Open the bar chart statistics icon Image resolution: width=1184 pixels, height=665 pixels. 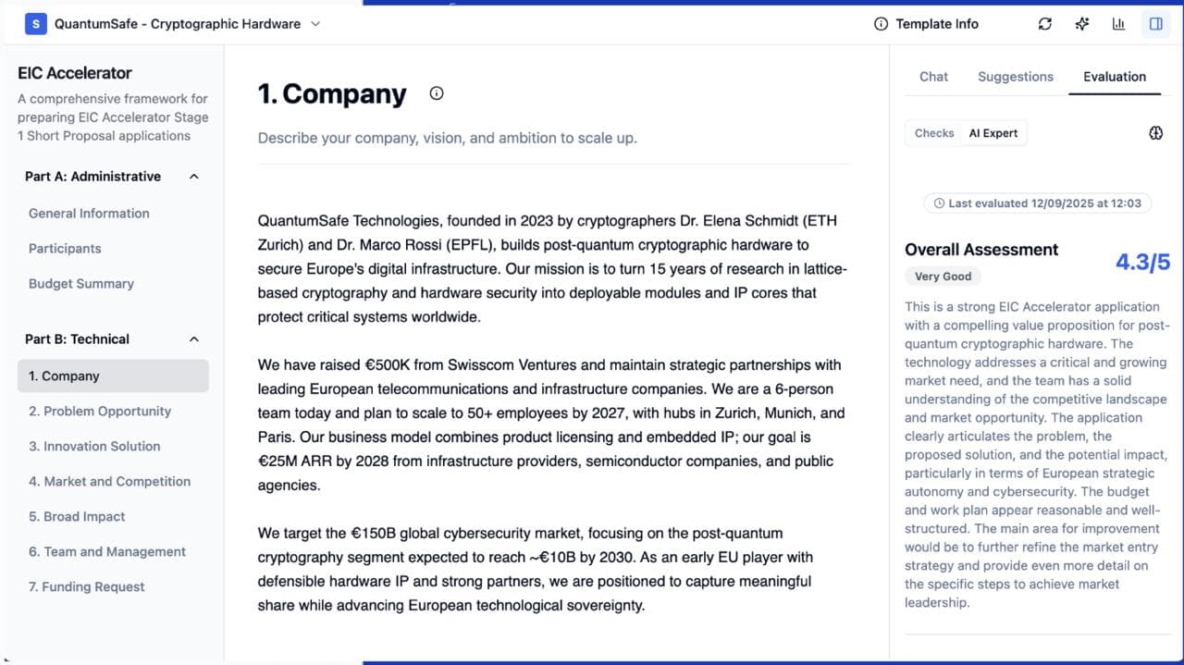click(1119, 24)
